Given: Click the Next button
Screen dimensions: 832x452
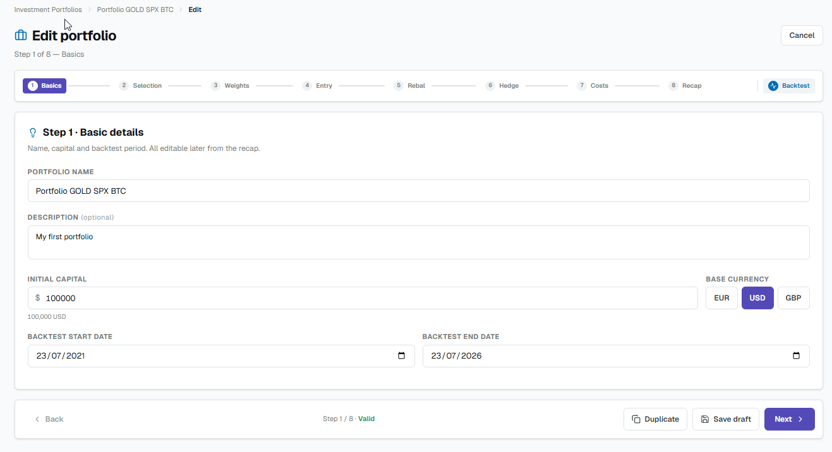Looking at the screenshot, I should click(790, 419).
